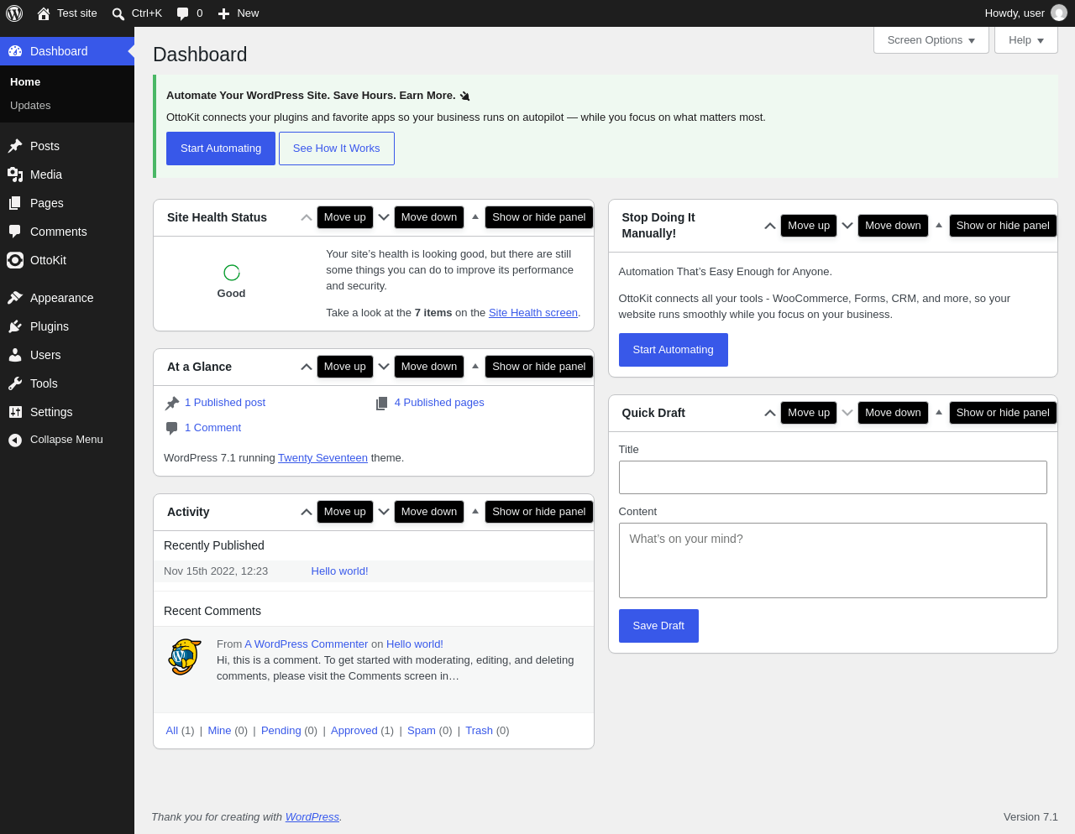The height and width of the screenshot is (834, 1075).
Task: Filter comments by Approved
Action: point(354,731)
